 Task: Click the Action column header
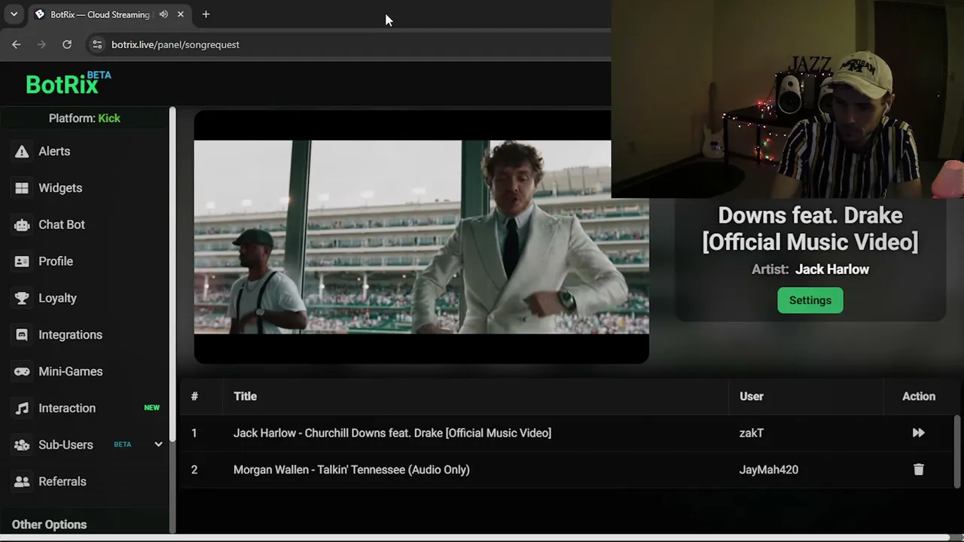(x=919, y=396)
